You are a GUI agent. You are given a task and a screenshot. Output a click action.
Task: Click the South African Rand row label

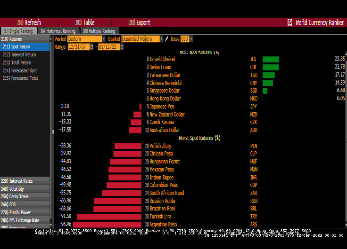pyautogui.click(x=167, y=193)
